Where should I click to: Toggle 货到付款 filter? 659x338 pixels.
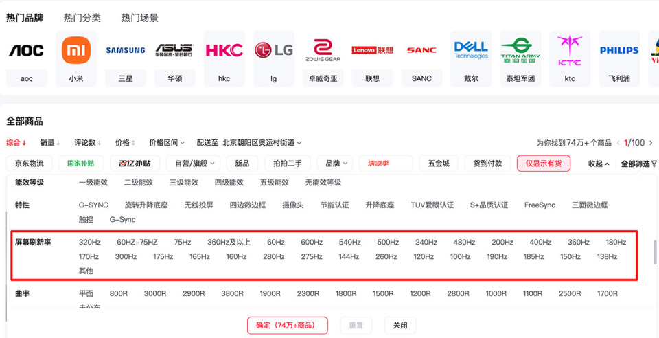pos(487,164)
